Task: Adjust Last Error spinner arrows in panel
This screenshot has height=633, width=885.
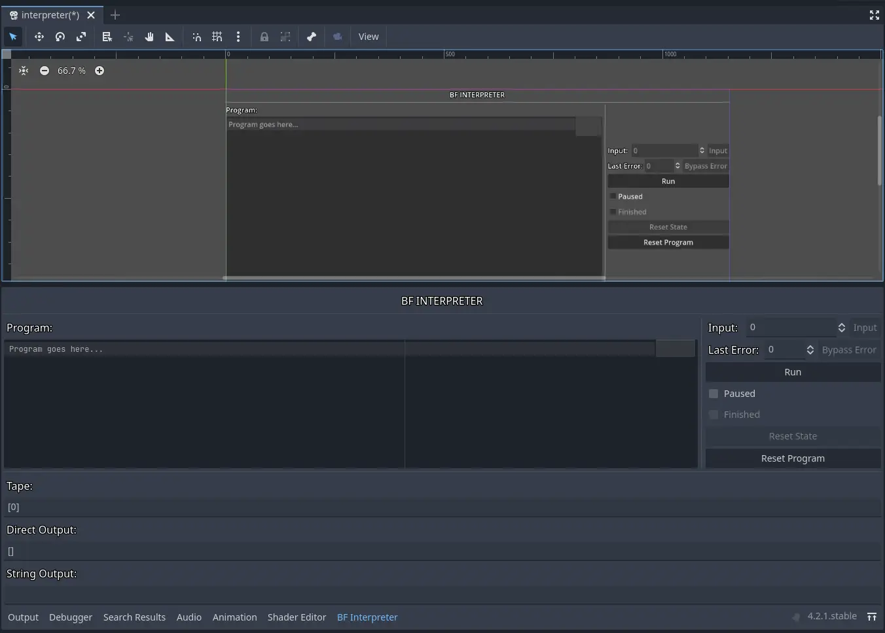Action: (810, 350)
